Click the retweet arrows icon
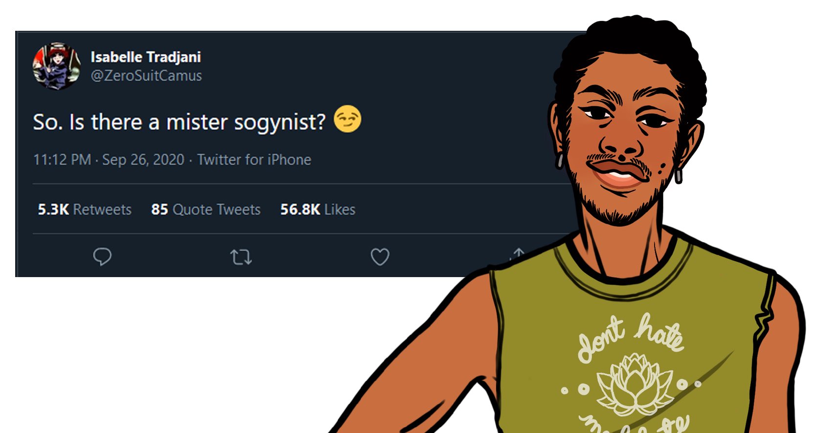This screenshot has width=832, height=433. (x=241, y=257)
